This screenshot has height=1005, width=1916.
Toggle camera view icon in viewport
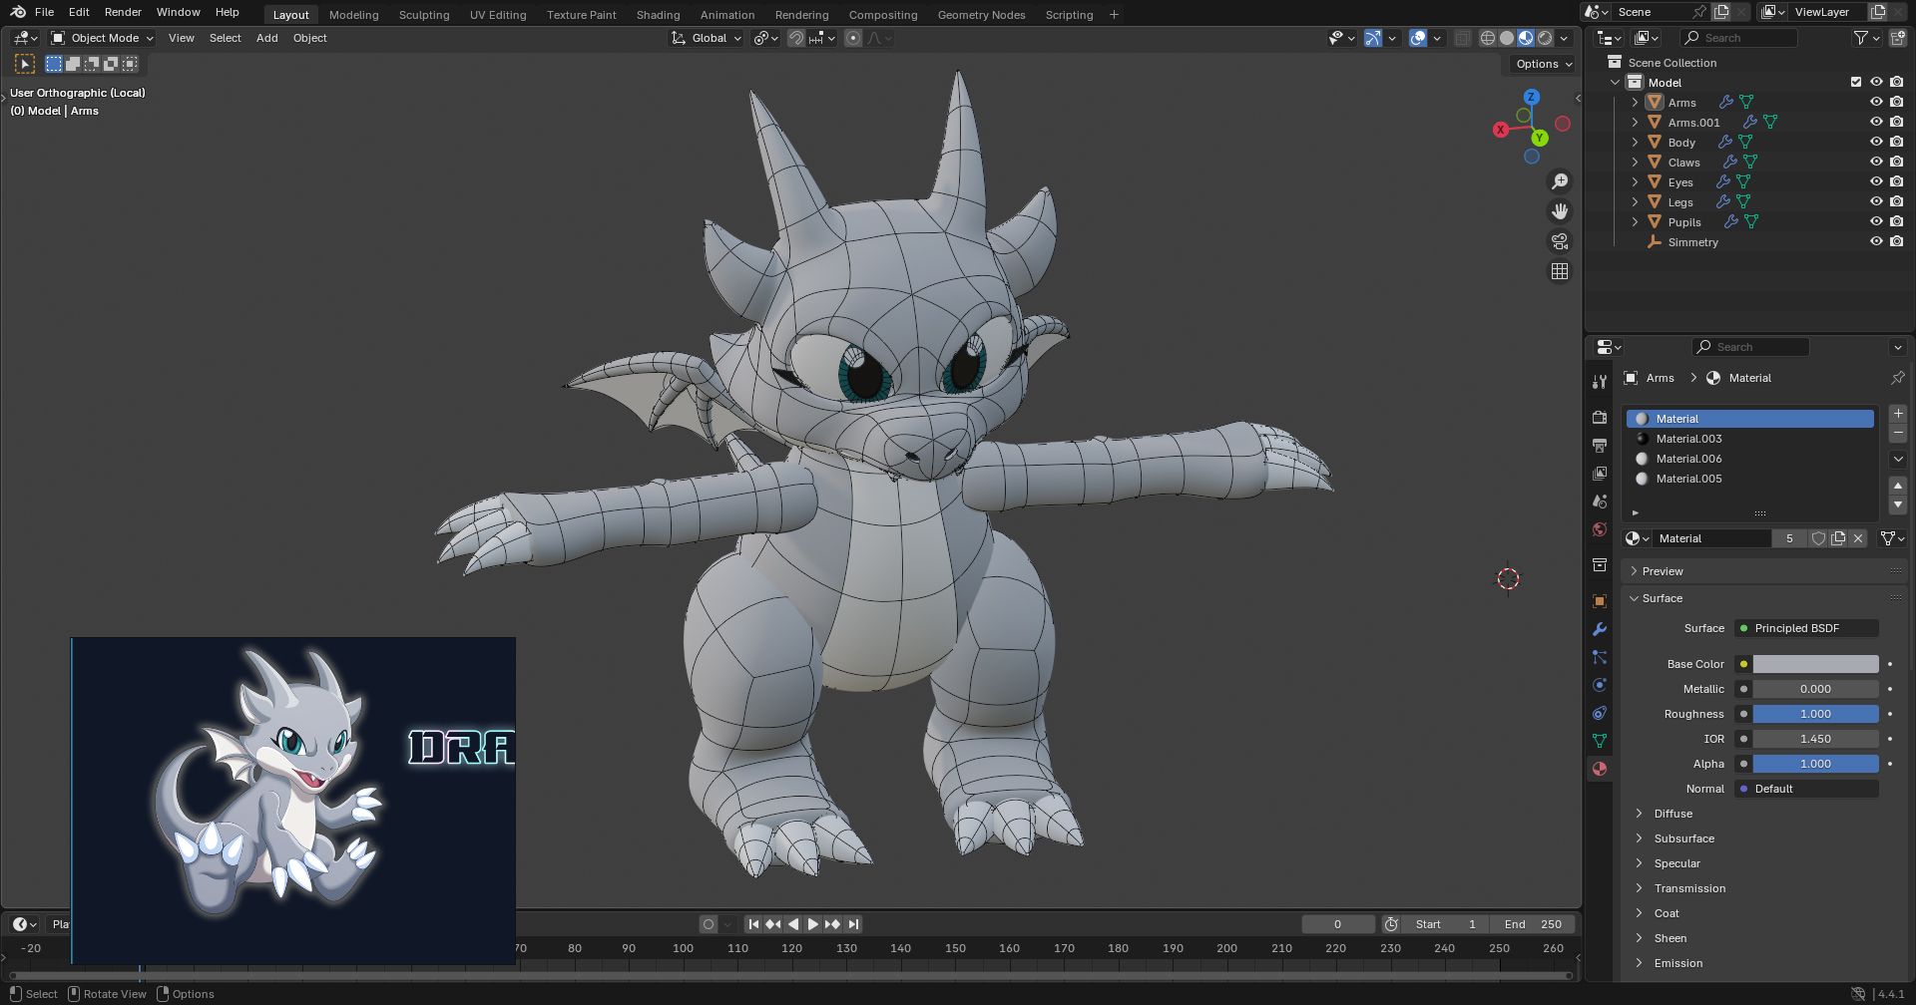(x=1559, y=241)
